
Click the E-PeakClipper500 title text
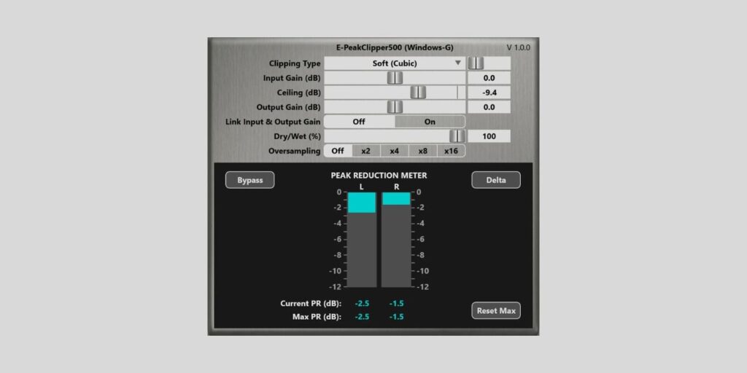click(395, 47)
